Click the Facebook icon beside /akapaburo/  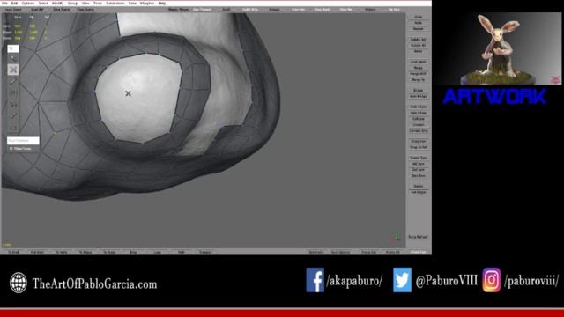click(315, 280)
